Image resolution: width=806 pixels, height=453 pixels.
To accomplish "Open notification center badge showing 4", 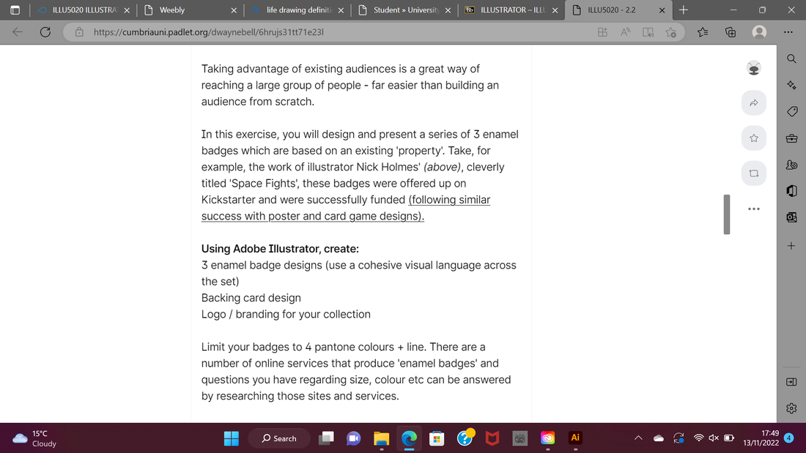I will point(789,438).
